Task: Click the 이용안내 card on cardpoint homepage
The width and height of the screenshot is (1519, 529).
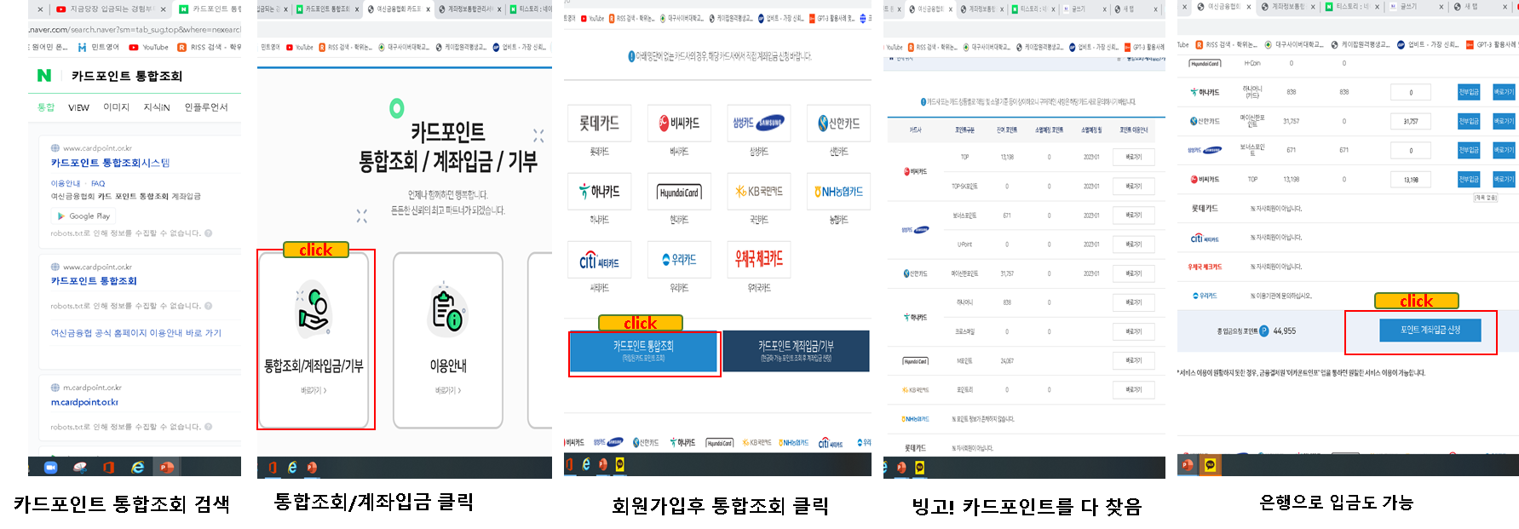Action: pos(448,341)
